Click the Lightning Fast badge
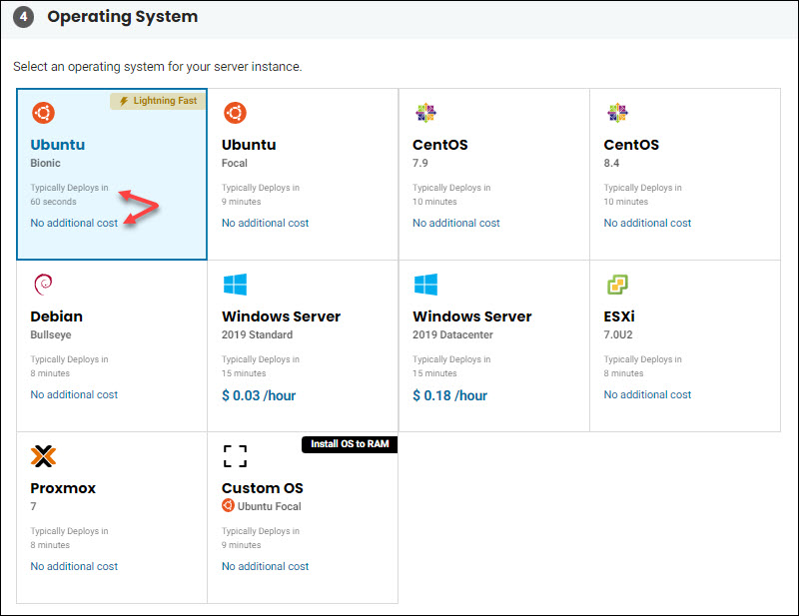 157,101
